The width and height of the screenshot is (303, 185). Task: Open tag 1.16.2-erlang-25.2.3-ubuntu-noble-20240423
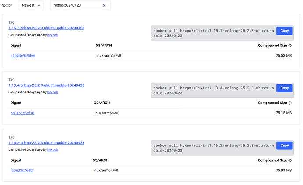(x=46, y=142)
